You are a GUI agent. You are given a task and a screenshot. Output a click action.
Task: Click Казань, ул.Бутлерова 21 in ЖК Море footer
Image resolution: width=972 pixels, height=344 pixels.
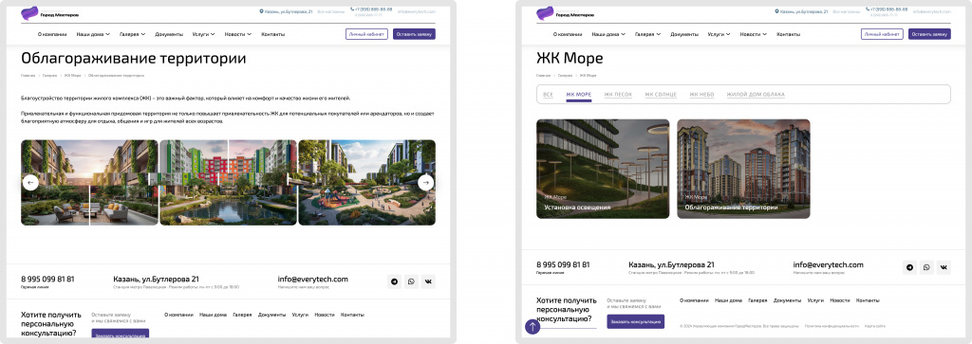pos(671,264)
